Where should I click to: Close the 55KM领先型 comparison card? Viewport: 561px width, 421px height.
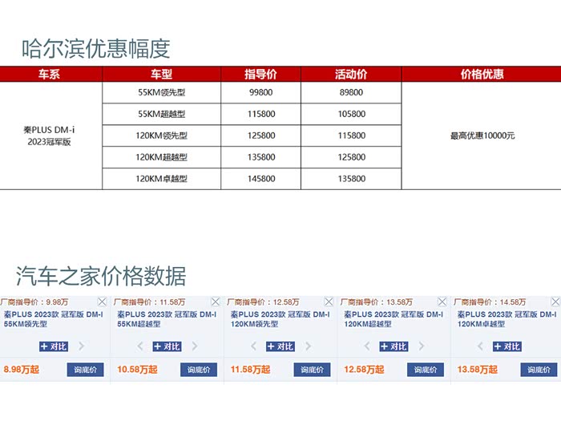pos(102,302)
